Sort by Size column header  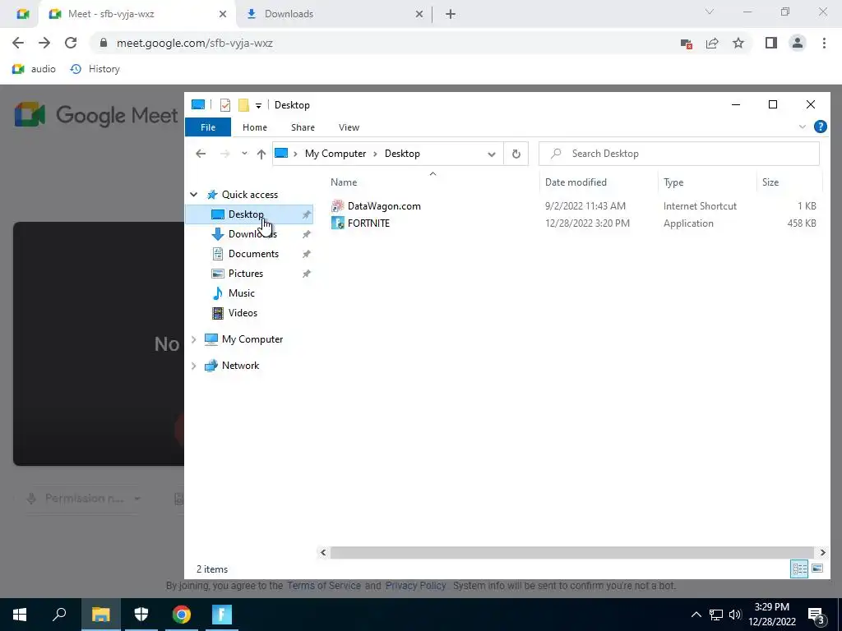coord(770,182)
